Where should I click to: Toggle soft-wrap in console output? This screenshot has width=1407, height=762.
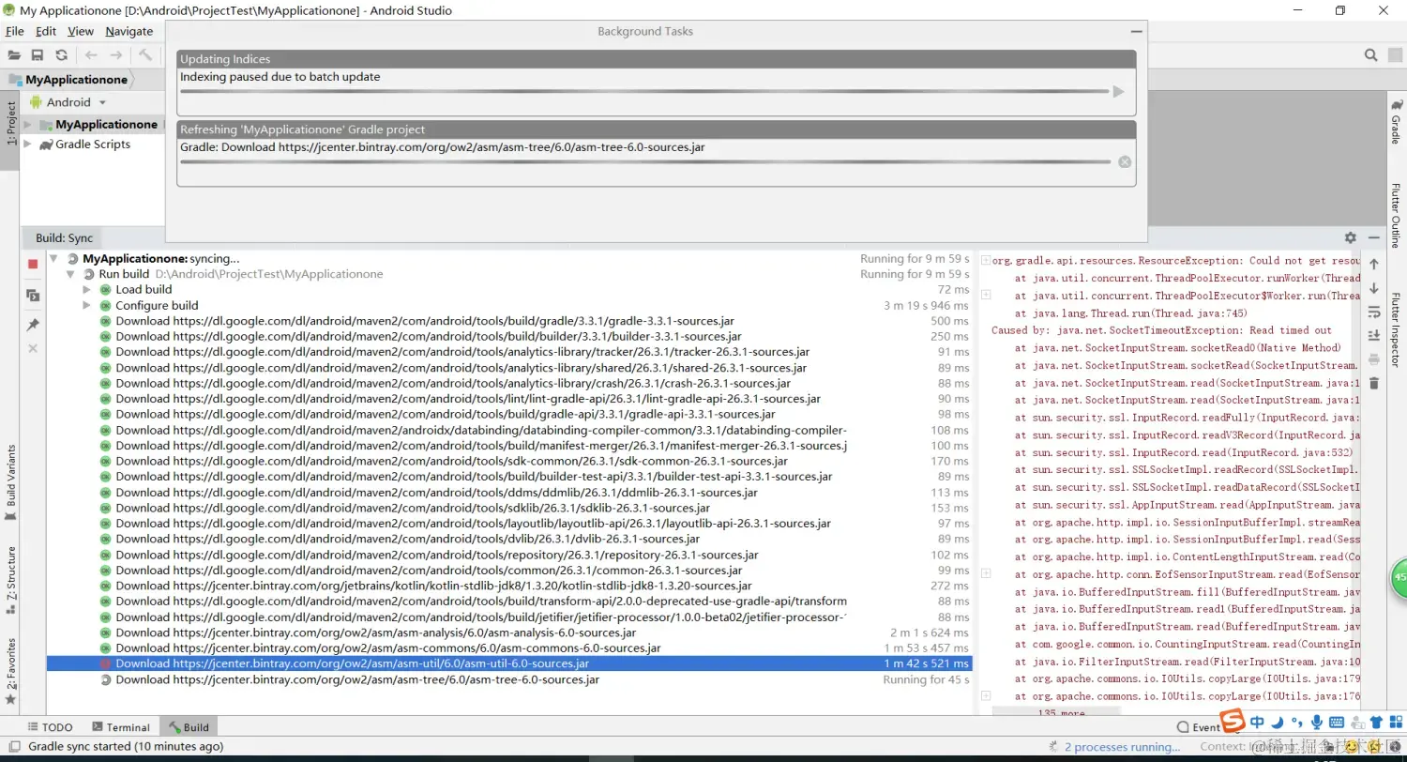tap(1374, 312)
